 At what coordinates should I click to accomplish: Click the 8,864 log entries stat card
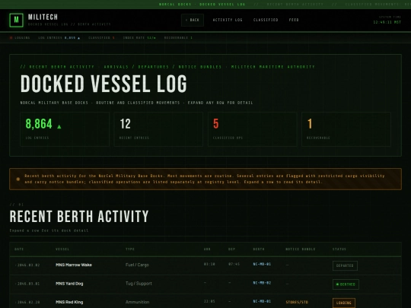[65, 129]
